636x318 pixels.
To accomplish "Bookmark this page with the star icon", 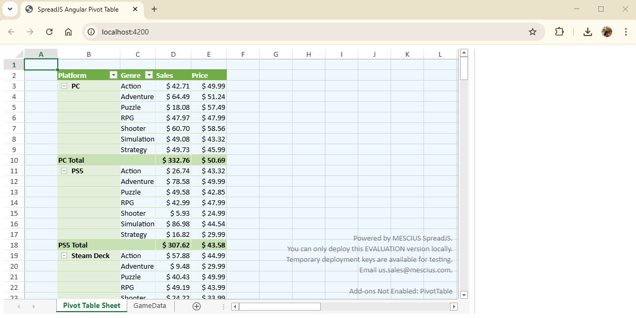I will [533, 32].
